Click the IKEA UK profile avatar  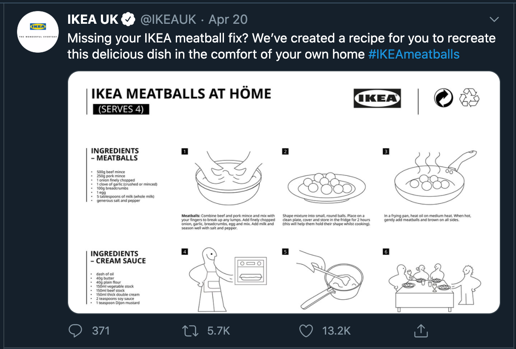coord(38,32)
